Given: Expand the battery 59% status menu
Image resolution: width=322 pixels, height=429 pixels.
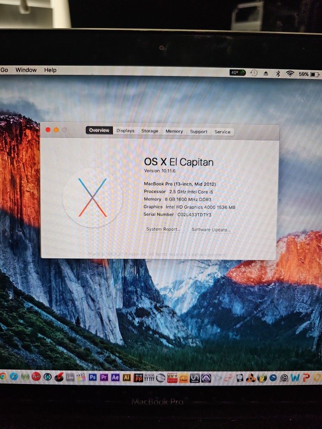Looking at the screenshot, I should [x=309, y=74].
